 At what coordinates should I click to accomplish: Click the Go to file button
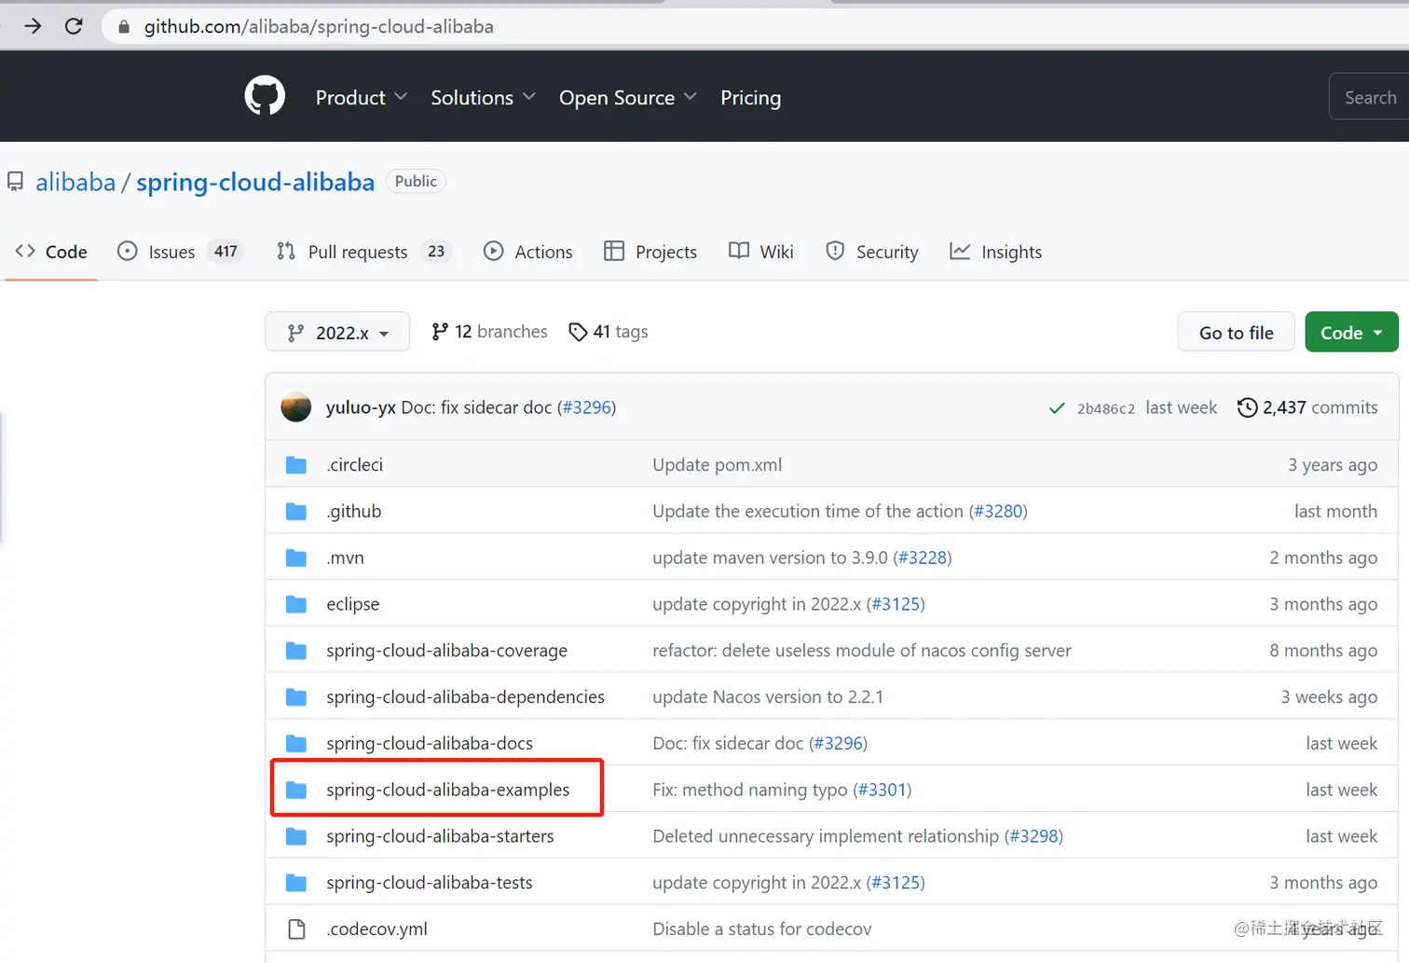coord(1236,332)
